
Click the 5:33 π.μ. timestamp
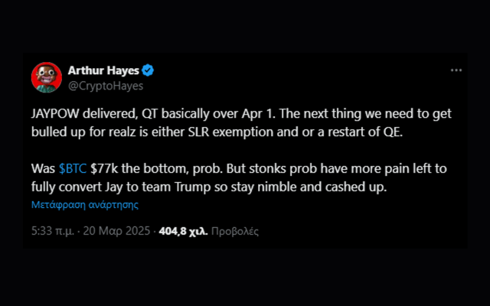pyautogui.click(x=52, y=230)
